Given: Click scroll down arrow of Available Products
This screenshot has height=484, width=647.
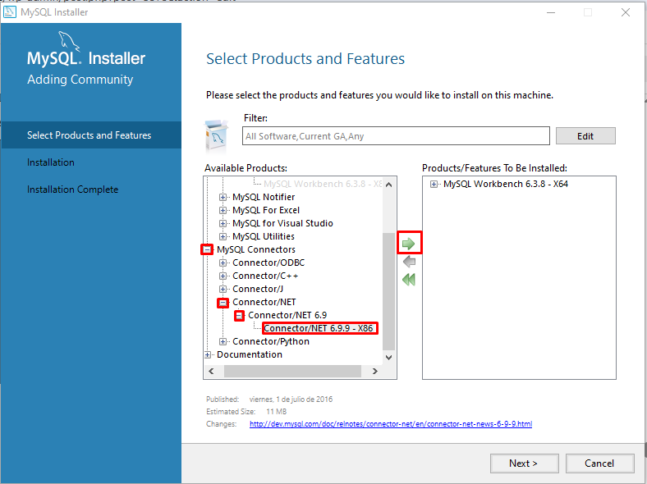Looking at the screenshot, I should [x=388, y=358].
